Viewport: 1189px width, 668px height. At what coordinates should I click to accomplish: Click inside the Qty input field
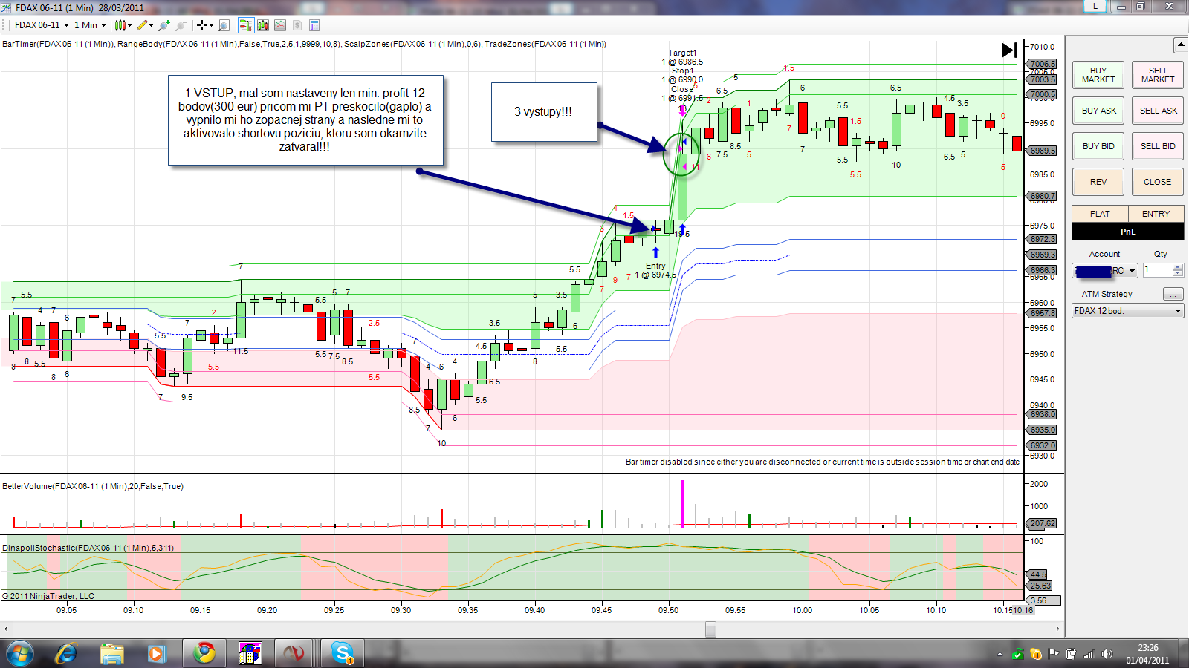(1157, 270)
